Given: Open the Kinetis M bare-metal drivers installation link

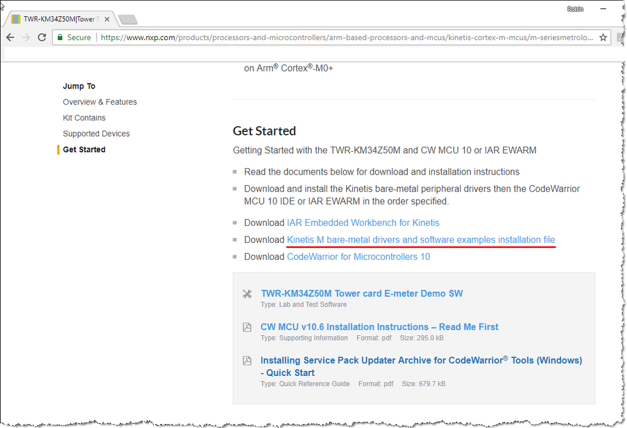Looking at the screenshot, I should 421,239.
